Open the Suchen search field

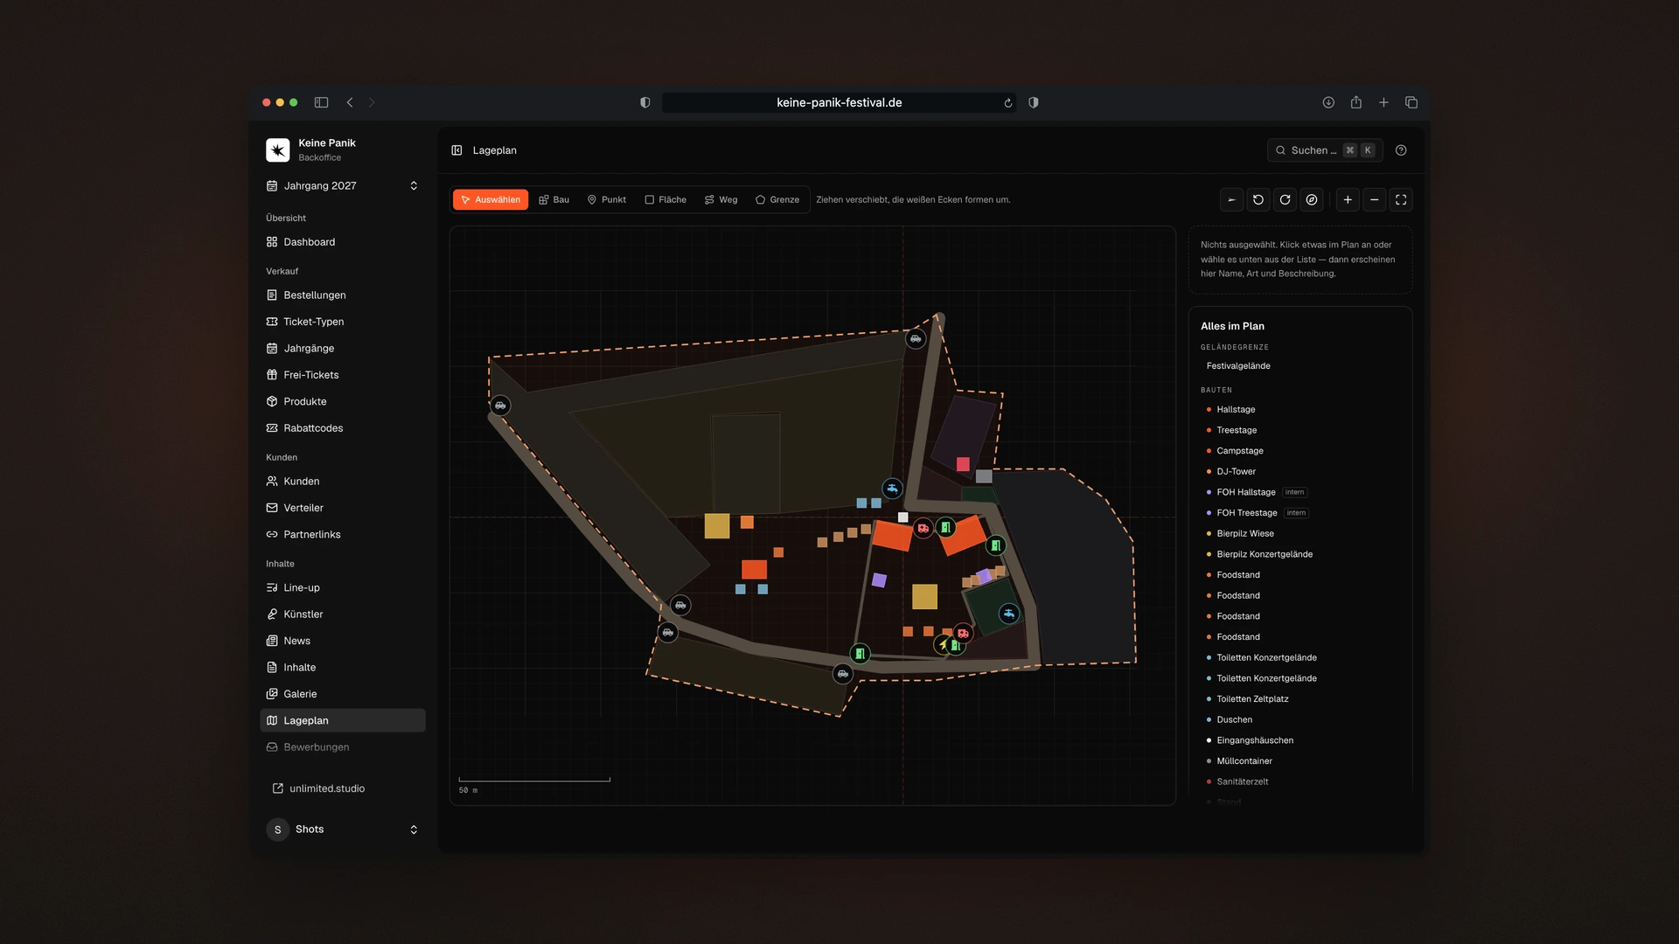(1325, 150)
